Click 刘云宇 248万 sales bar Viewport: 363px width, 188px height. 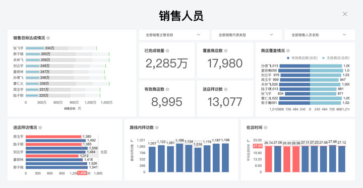click(x=32, y=66)
